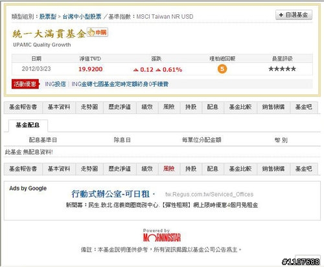This screenshot has width=324, height=267.
Task: Open 歷史淨值 in the upper tab bar
Action: pyautogui.click(x=120, y=107)
